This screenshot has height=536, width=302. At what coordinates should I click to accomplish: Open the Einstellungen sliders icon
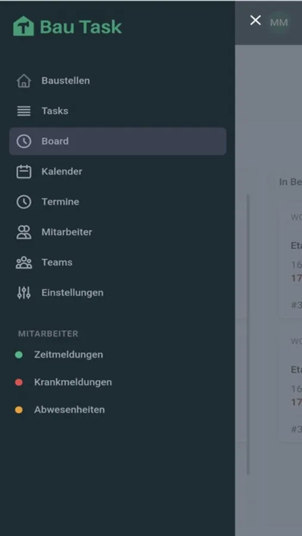[24, 292]
